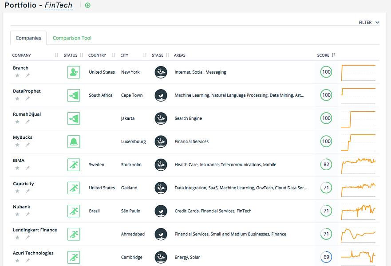Pin the RumahDijual company
The width and height of the screenshot is (391, 266).
[x=28, y=121]
